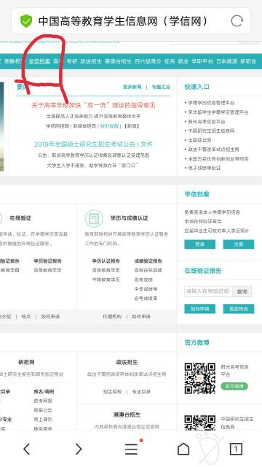
Task: Click the 查询 button
Action: click(x=242, y=291)
